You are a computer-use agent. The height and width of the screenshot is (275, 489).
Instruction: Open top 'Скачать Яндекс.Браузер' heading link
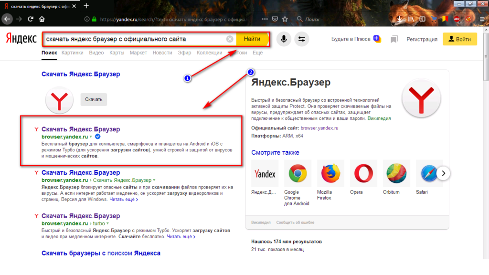[x=81, y=74]
